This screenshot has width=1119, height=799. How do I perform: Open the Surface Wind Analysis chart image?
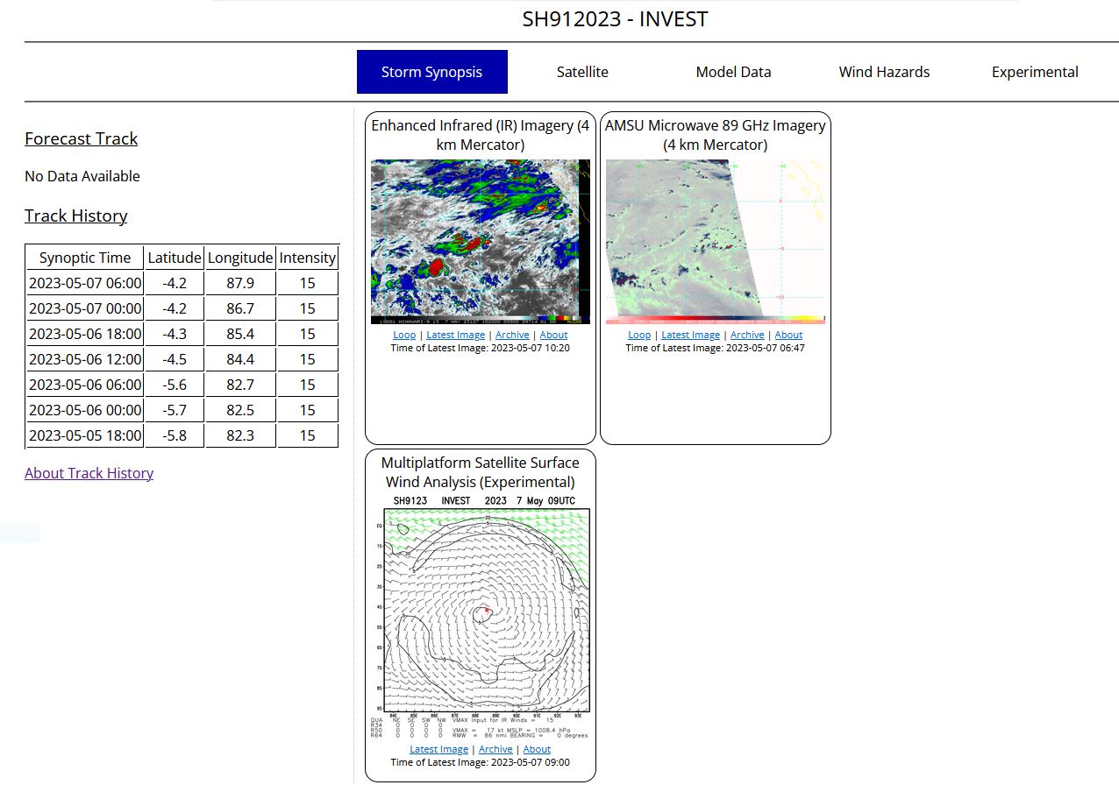(x=480, y=613)
